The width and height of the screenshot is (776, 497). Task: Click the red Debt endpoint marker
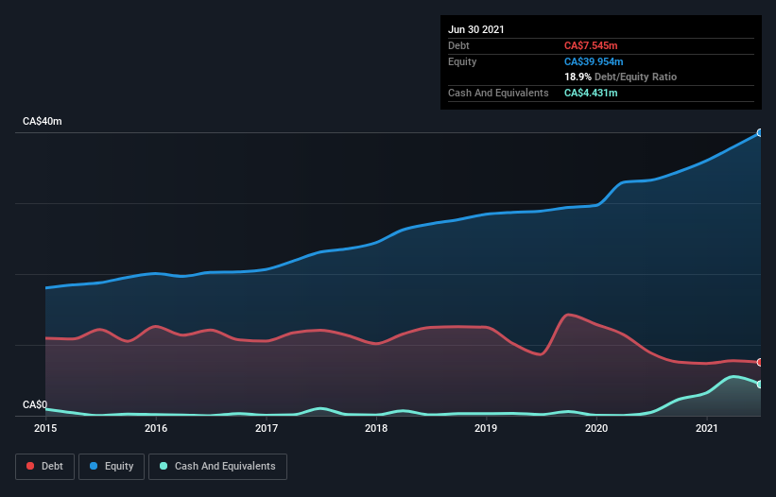tap(760, 362)
